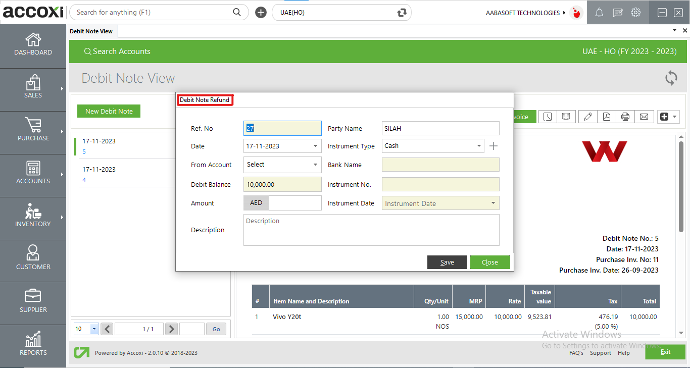Add new instrument type with plus icon

tap(494, 146)
